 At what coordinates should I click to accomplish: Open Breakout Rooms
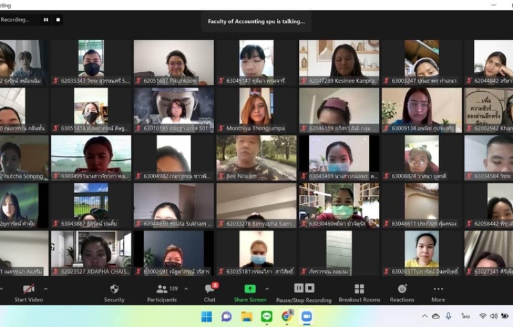pos(359,289)
